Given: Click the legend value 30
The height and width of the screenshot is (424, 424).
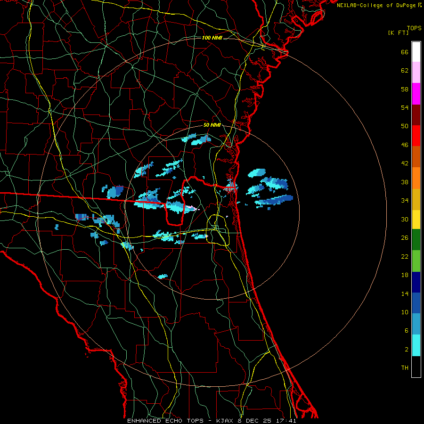Looking at the screenshot, I should [x=405, y=219].
